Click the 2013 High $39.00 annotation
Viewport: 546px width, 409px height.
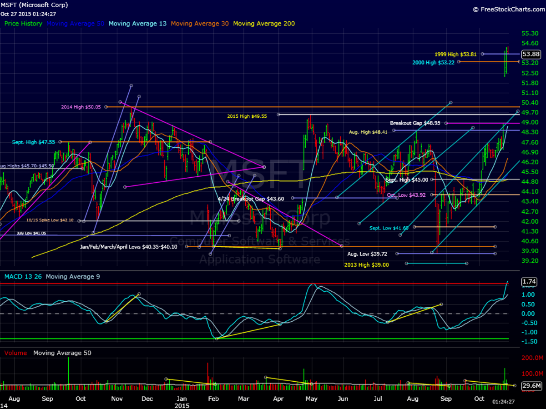click(x=366, y=264)
